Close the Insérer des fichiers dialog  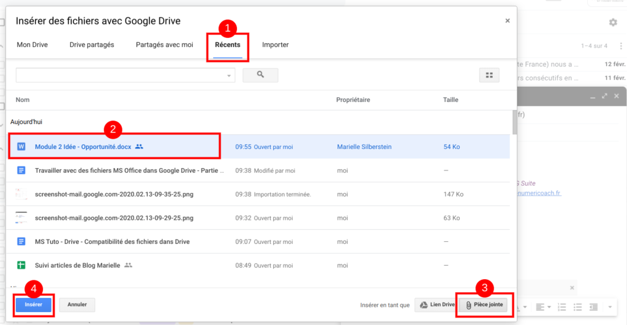(508, 21)
